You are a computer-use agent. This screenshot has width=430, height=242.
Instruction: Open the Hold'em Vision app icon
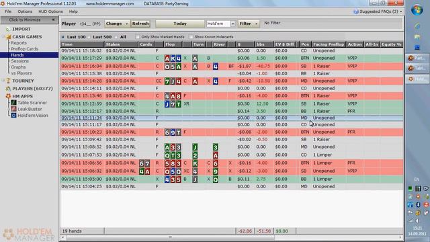coord(13,116)
